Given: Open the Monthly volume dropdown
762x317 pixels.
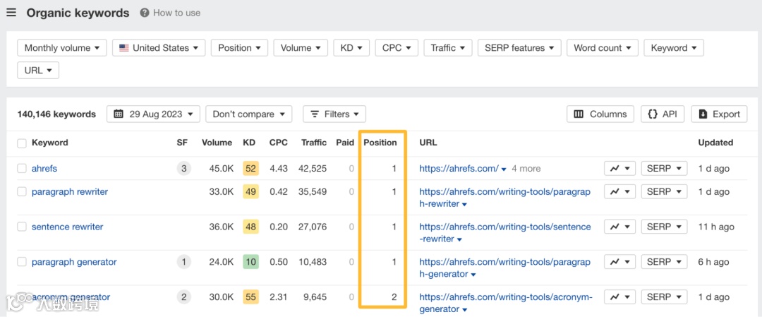Looking at the screenshot, I should [x=61, y=47].
